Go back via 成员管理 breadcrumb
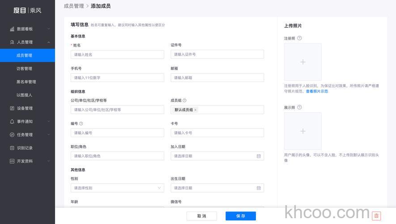The height and width of the screenshot is (224, 396). [74, 6]
